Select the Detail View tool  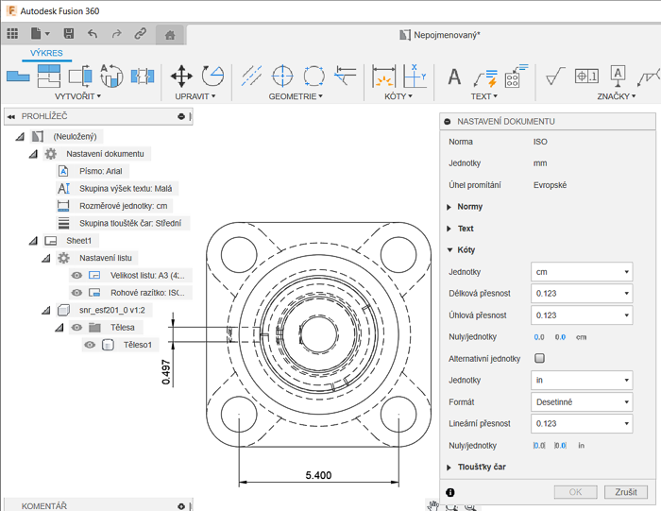(111, 76)
